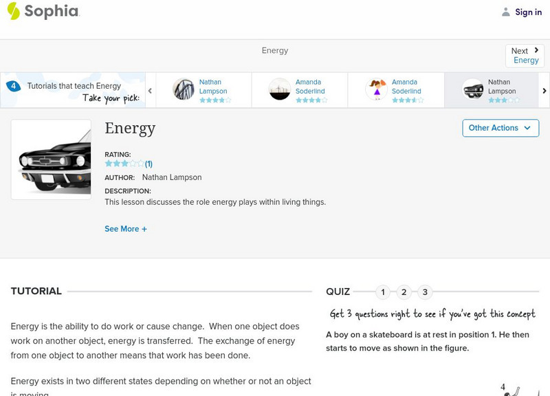Select first Nathan Lampson tutorial avatar
Screen dimensions: 550x396
(184, 89)
